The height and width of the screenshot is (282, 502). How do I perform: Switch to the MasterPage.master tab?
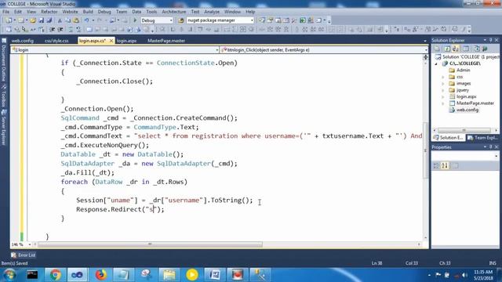pyautogui.click(x=166, y=41)
